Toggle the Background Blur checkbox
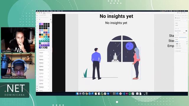 point(175,48)
